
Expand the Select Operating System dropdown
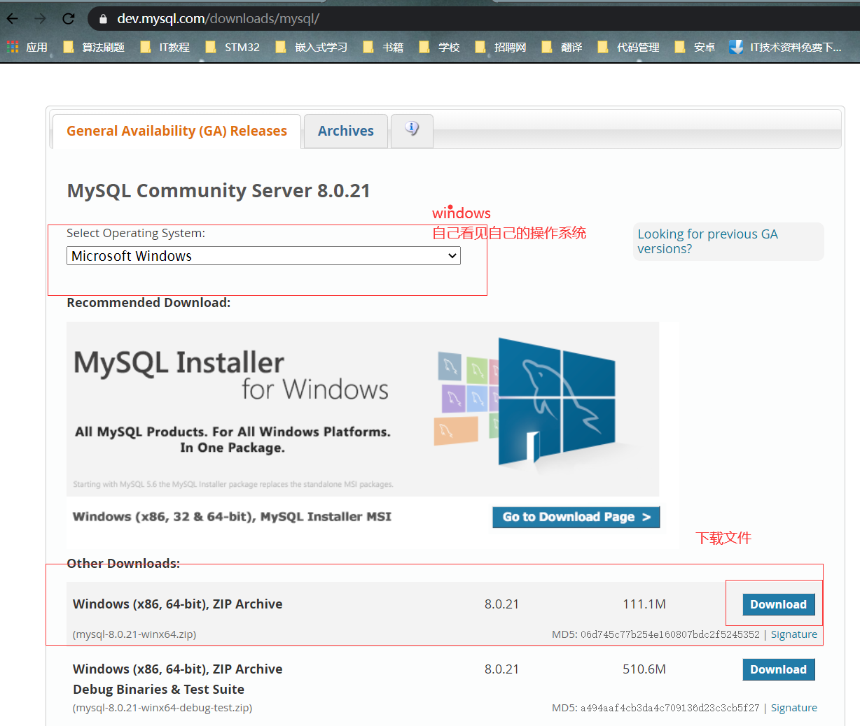[263, 256]
